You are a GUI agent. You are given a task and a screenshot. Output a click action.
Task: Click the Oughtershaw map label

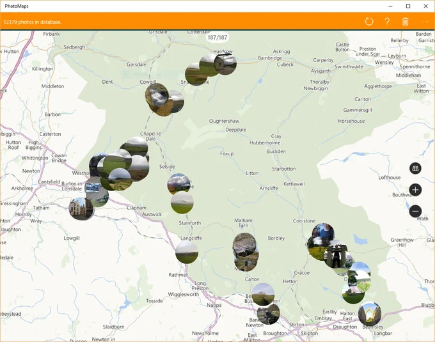[x=224, y=121]
